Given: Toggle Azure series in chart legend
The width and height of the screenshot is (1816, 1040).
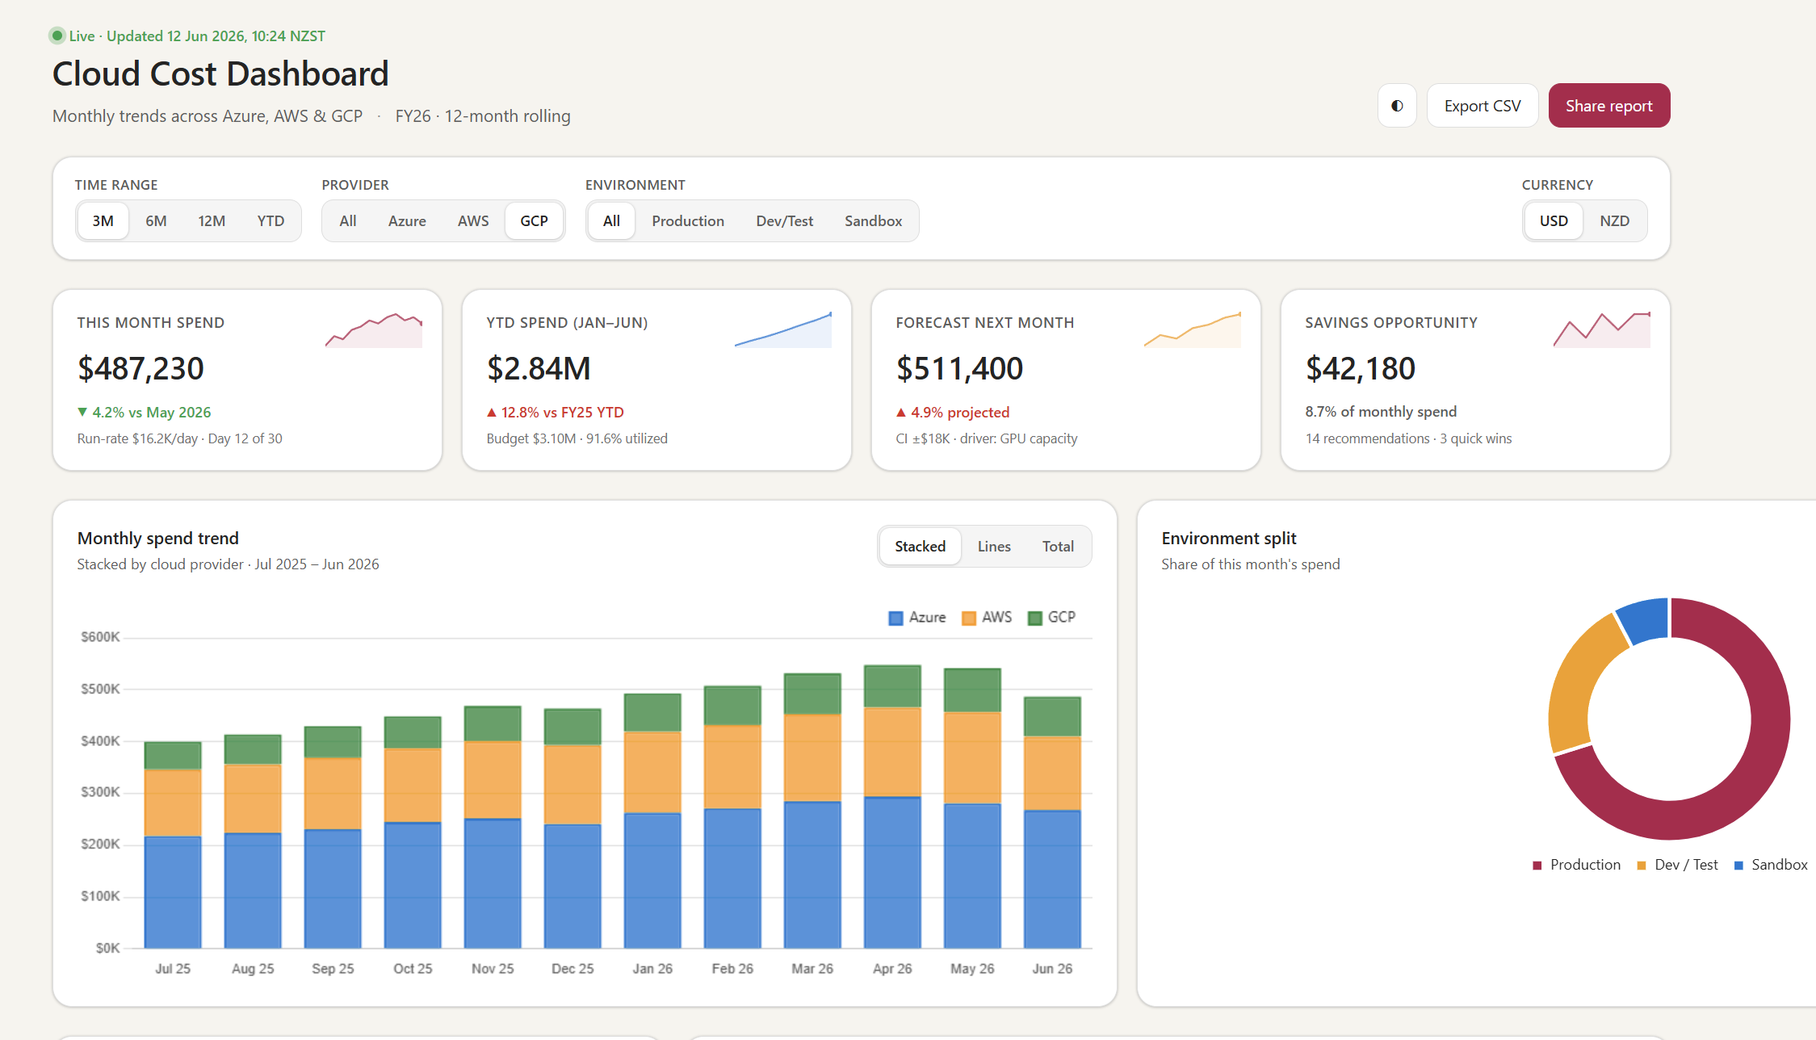Looking at the screenshot, I should (x=917, y=618).
